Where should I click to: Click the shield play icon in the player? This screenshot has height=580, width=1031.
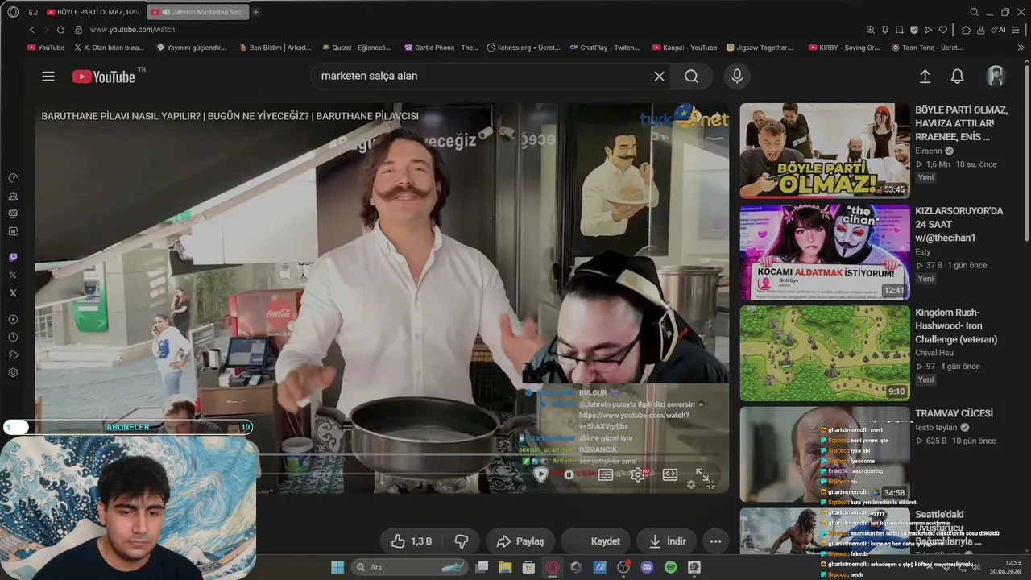pos(541,474)
